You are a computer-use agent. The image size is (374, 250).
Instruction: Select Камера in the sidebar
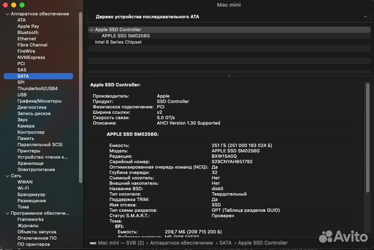[26, 126]
